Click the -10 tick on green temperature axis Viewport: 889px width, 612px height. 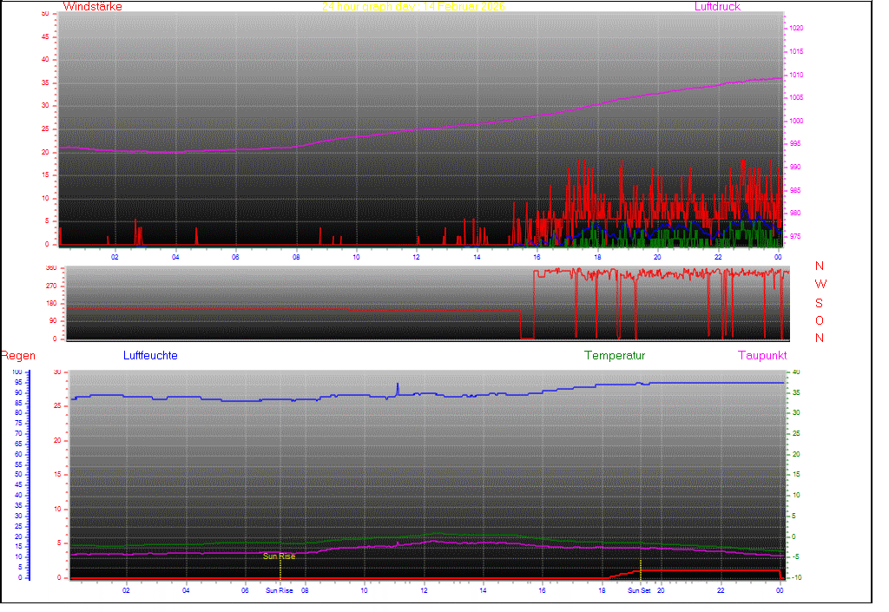click(797, 578)
